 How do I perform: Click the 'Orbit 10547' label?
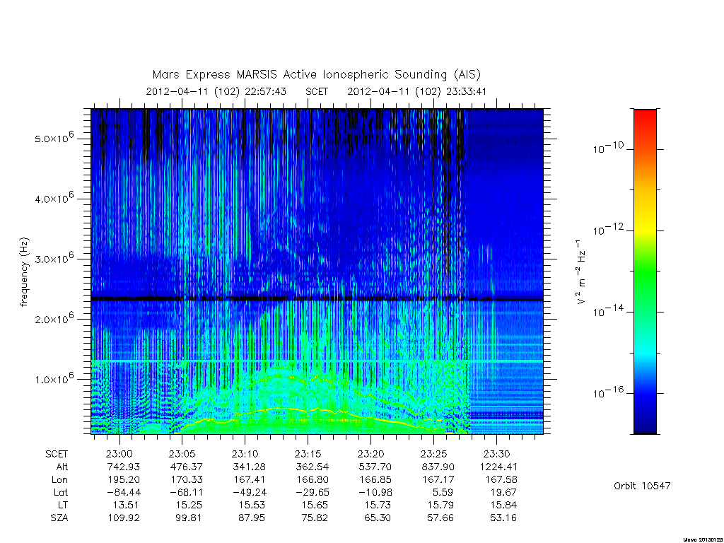tap(642, 486)
